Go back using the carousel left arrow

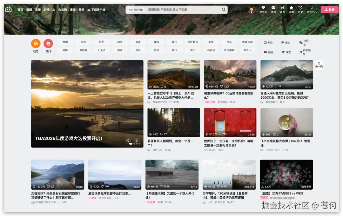click(x=128, y=140)
